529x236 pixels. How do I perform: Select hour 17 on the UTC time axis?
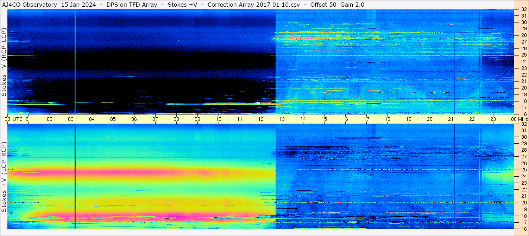(x=366, y=119)
